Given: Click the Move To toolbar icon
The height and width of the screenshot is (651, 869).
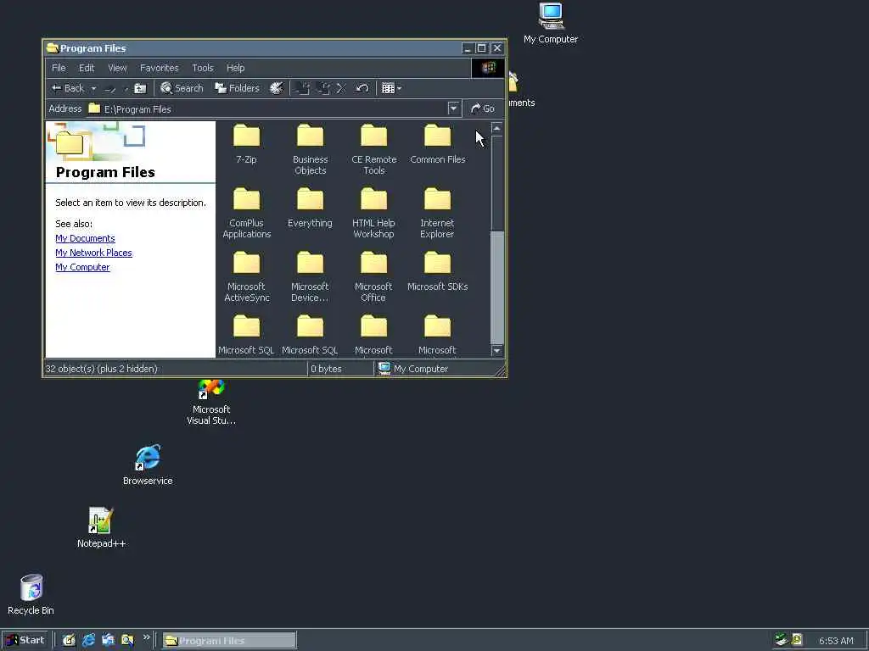Looking at the screenshot, I should [303, 88].
